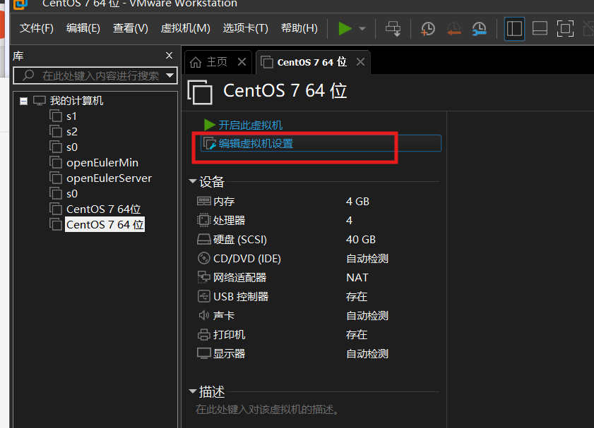Screen dimensions: 594x428
Task: Click the 40 GB disk size value
Action: coord(361,239)
